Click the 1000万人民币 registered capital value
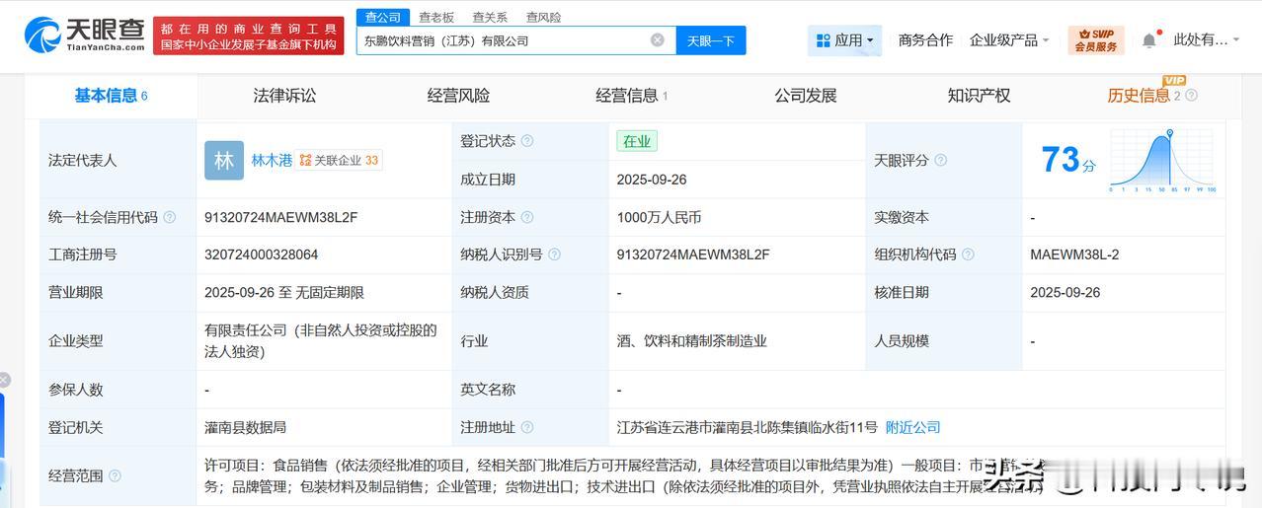1262x508 pixels. [659, 217]
